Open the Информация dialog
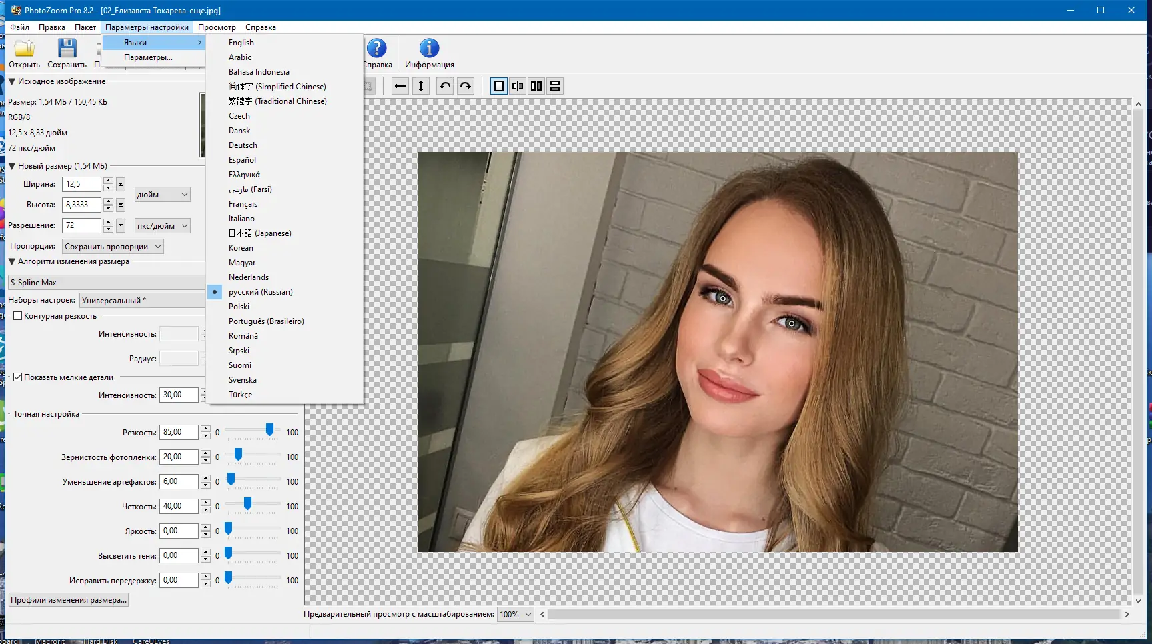The image size is (1152, 644). (x=429, y=53)
